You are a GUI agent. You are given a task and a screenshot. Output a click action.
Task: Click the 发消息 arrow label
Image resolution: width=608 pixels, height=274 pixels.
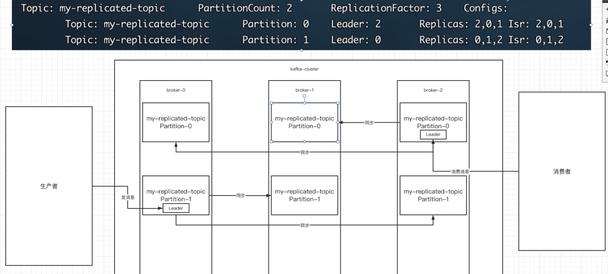click(x=128, y=197)
